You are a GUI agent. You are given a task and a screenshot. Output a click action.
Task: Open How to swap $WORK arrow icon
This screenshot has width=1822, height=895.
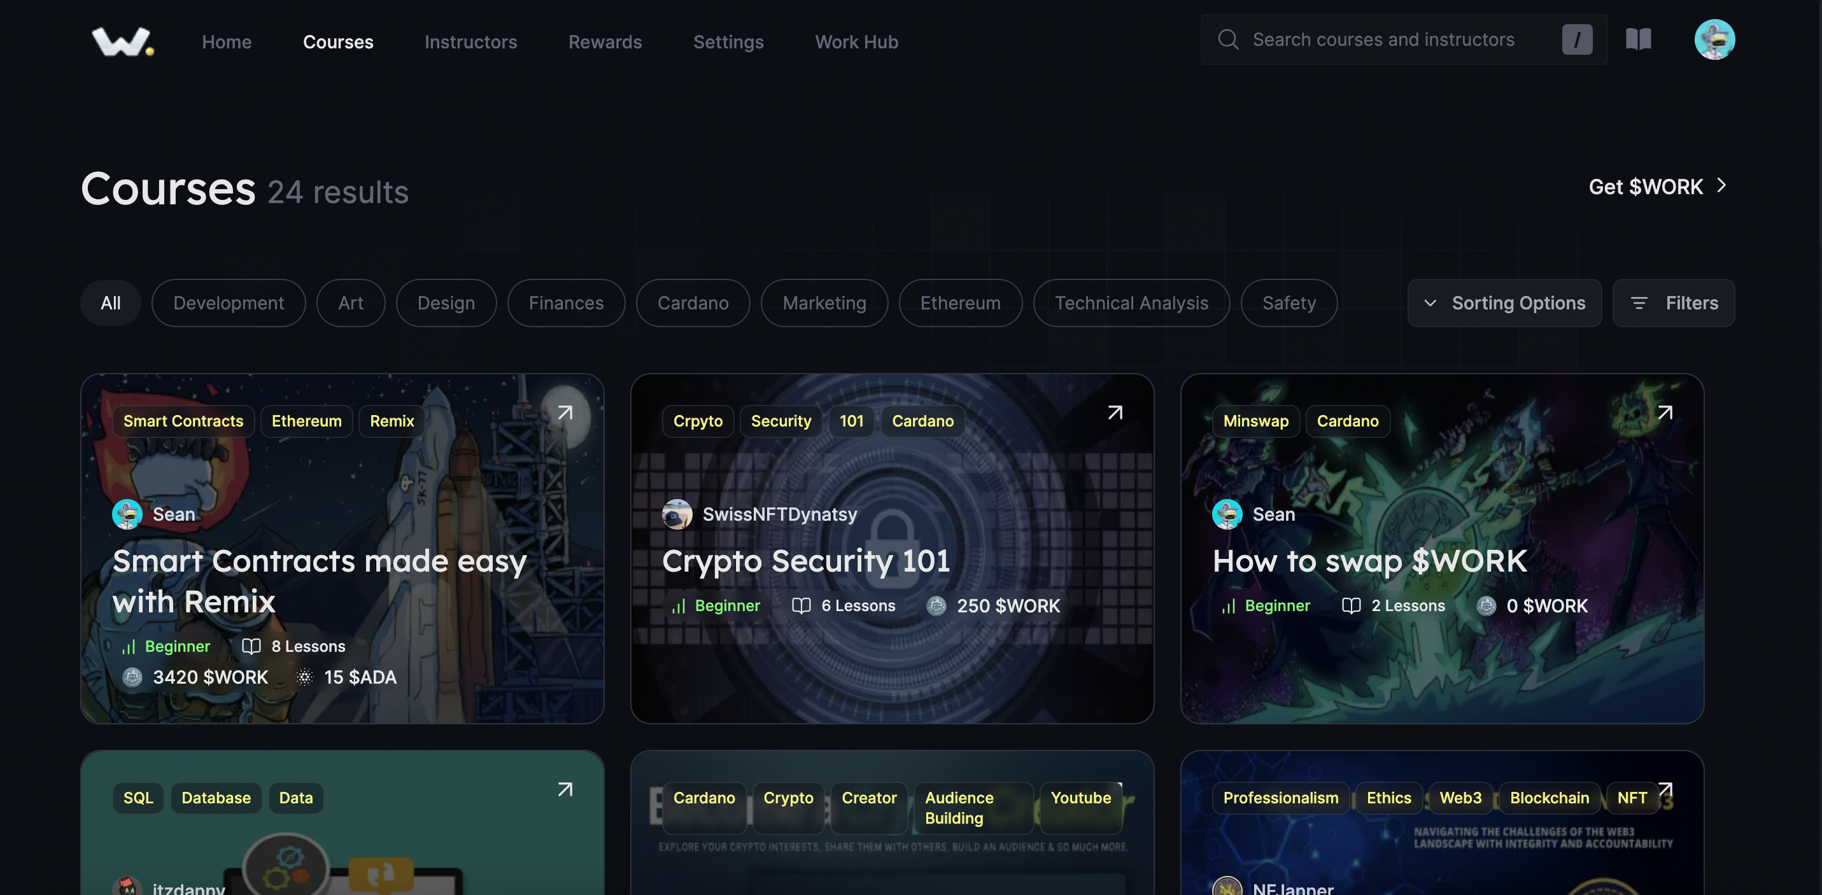(x=1665, y=412)
